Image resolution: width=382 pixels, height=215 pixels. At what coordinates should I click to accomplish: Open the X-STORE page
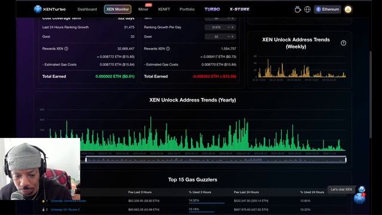(x=239, y=10)
